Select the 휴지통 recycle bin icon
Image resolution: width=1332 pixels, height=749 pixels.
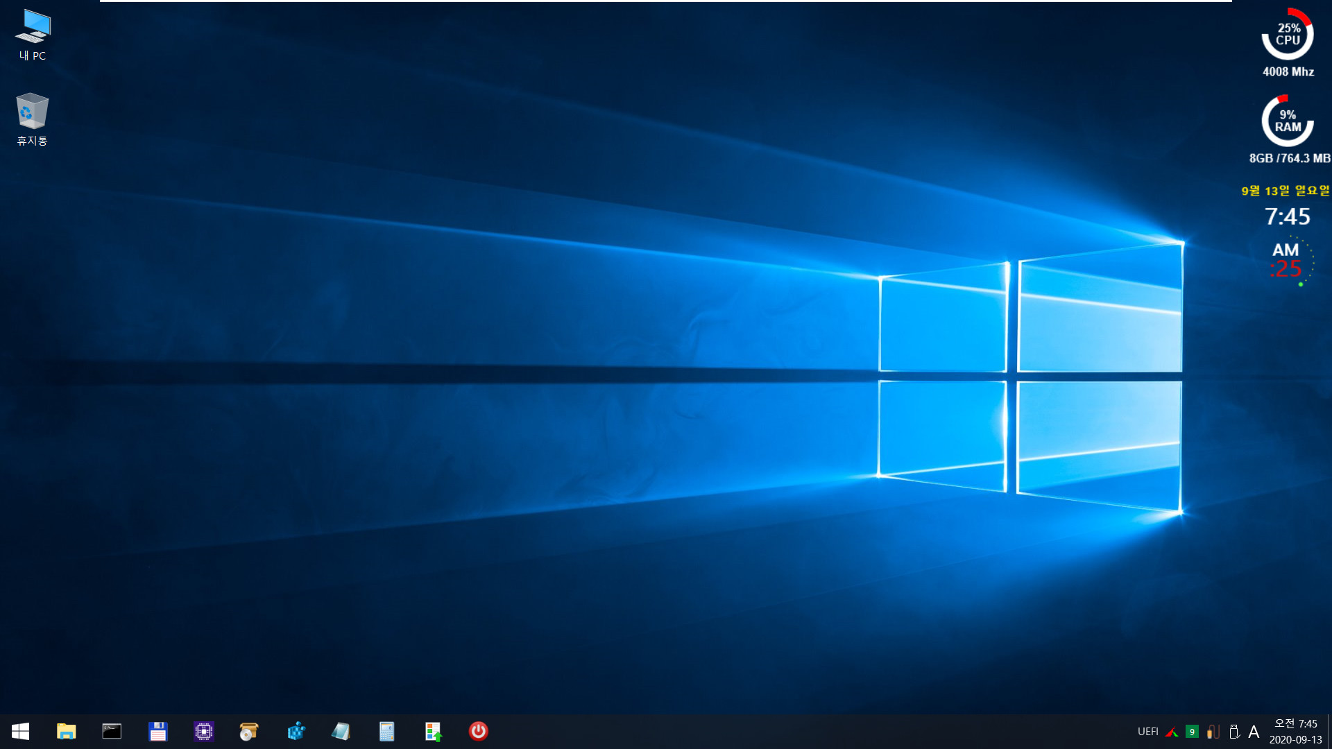(32, 119)
